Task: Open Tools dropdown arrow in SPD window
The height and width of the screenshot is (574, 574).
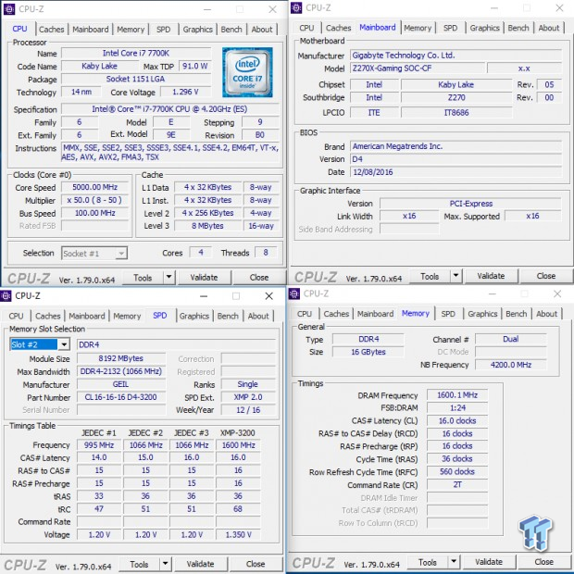Action: click(x=165, y=564)
